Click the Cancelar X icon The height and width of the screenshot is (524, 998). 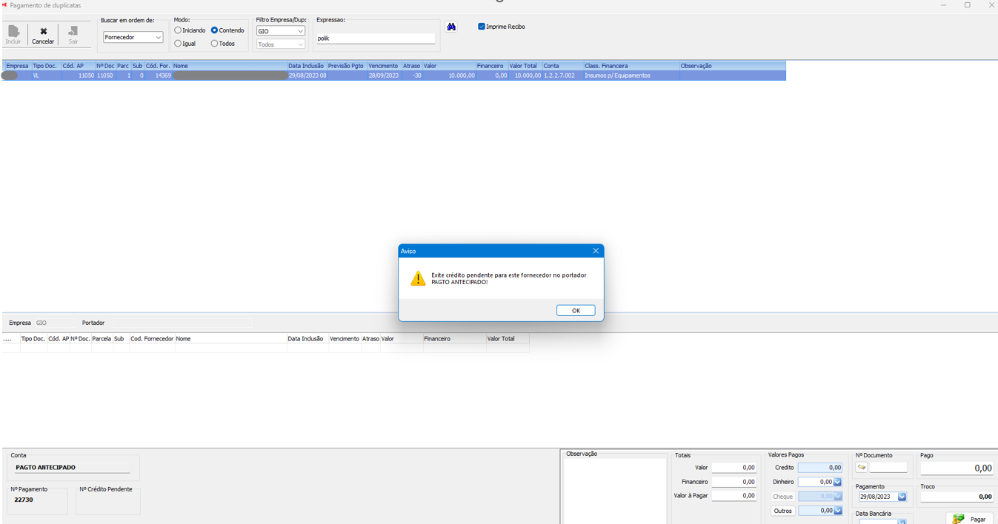pos(43,32)
